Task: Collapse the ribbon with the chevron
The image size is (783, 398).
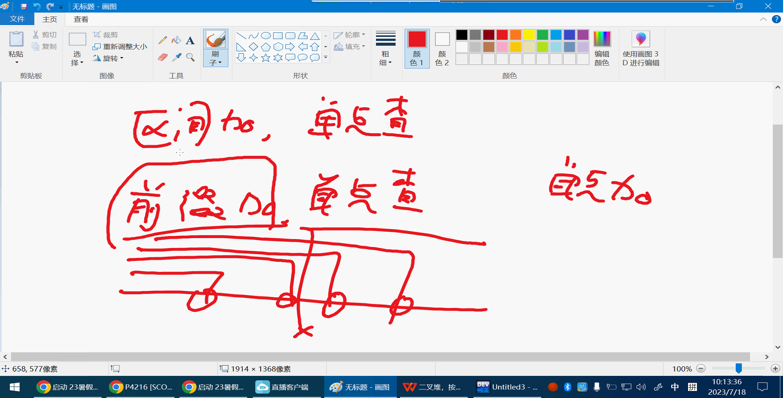Action: pyautogui.click(x=763, y=19)
